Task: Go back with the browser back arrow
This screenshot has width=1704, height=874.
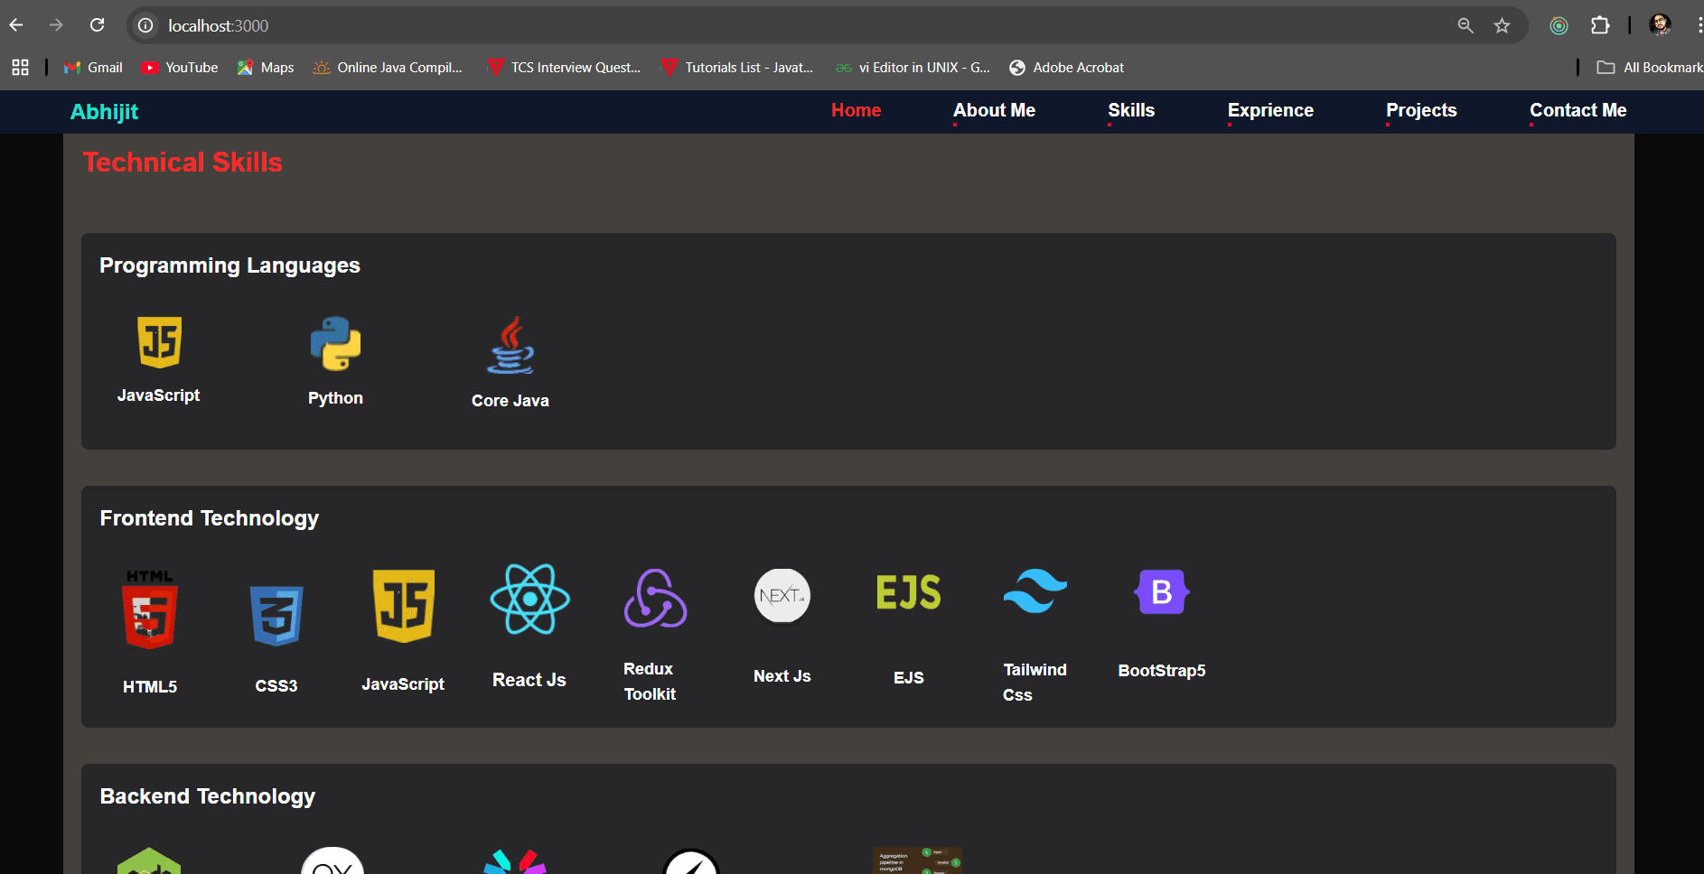Action: (x=16, y=25)
